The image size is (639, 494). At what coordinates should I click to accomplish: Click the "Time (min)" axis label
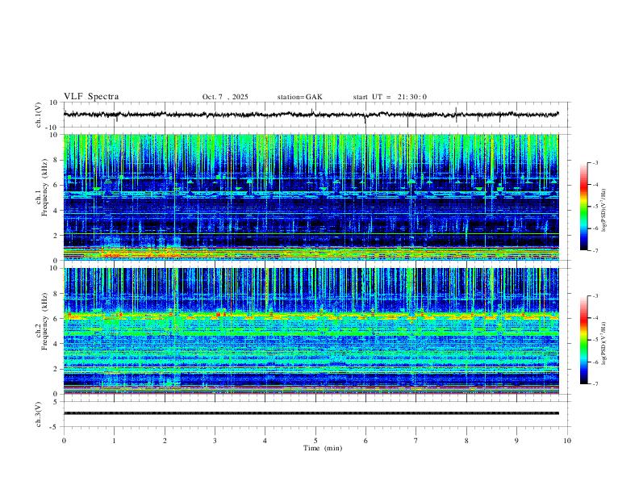click(323, 448)
